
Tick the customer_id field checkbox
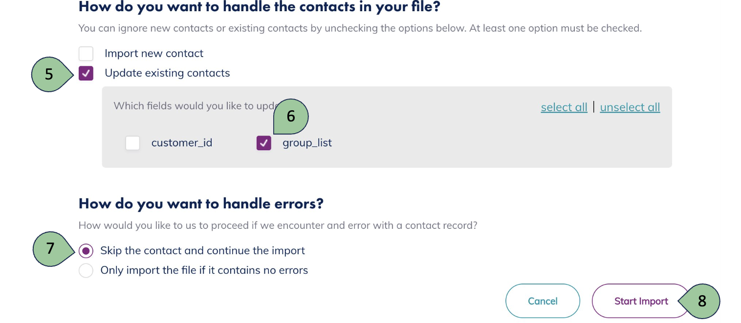(132, 143)
